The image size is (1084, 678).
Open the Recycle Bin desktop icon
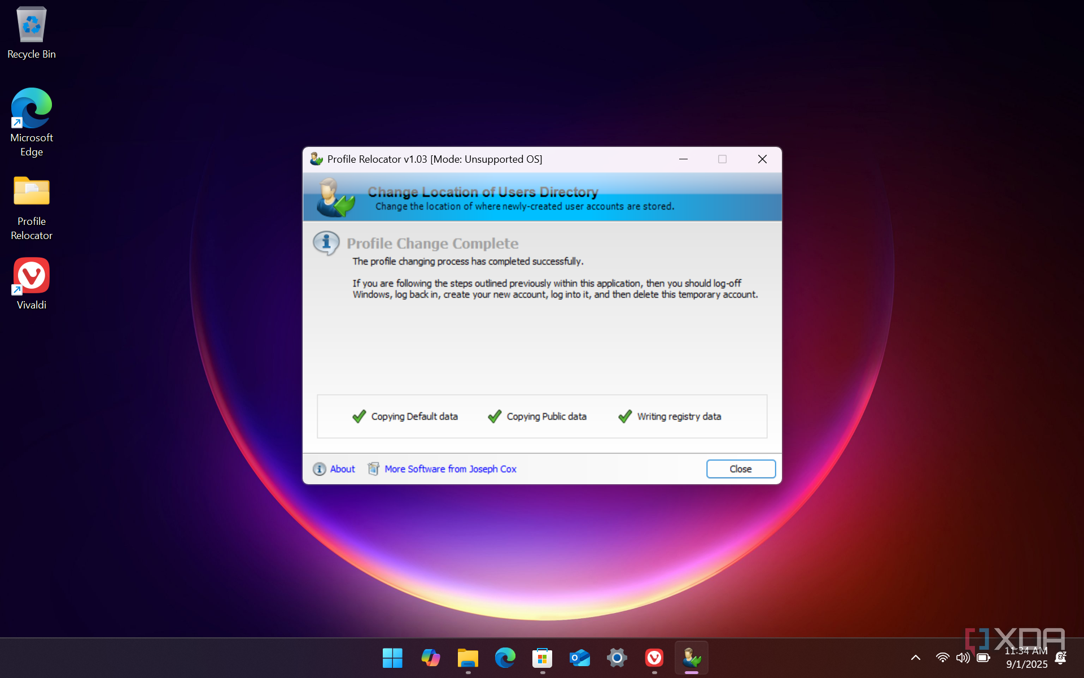[32, 33]
